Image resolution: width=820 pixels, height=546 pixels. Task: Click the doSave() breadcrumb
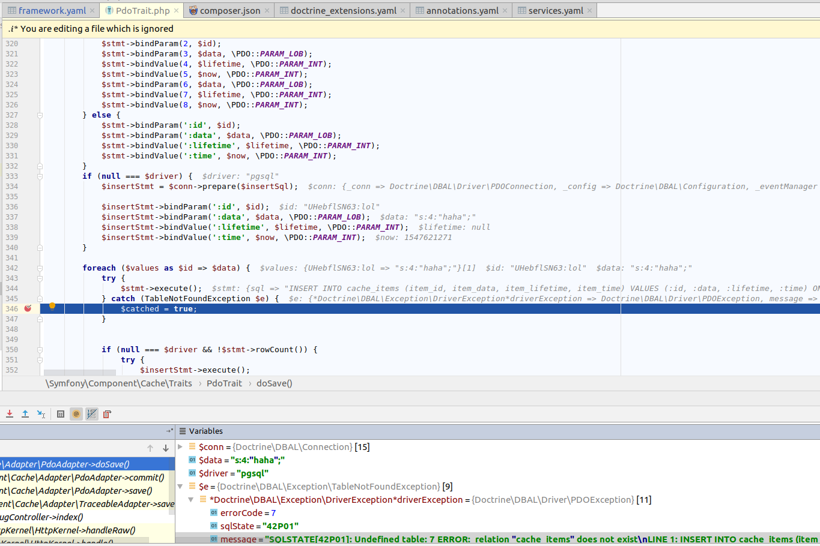[275, 383]
